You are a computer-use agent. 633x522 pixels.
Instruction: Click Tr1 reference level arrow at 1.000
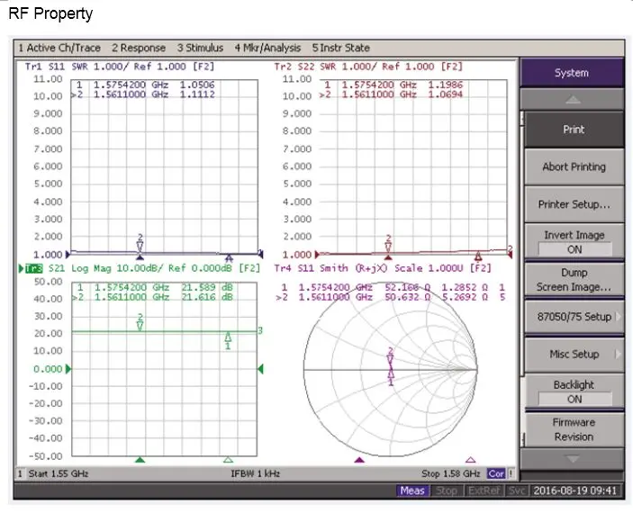tap(68, 255)
